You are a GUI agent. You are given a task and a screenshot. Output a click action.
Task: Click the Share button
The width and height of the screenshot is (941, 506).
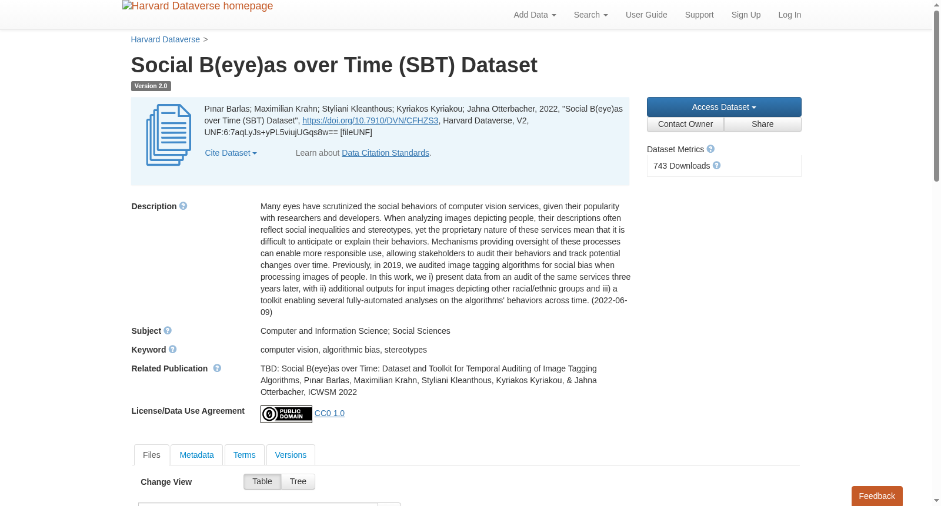coord(763,124)
